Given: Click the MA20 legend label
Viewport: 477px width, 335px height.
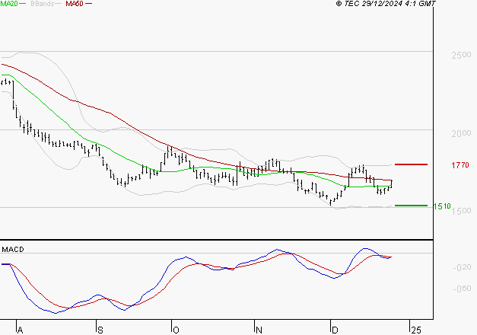Looking at the screenshot, I should 9,4.
